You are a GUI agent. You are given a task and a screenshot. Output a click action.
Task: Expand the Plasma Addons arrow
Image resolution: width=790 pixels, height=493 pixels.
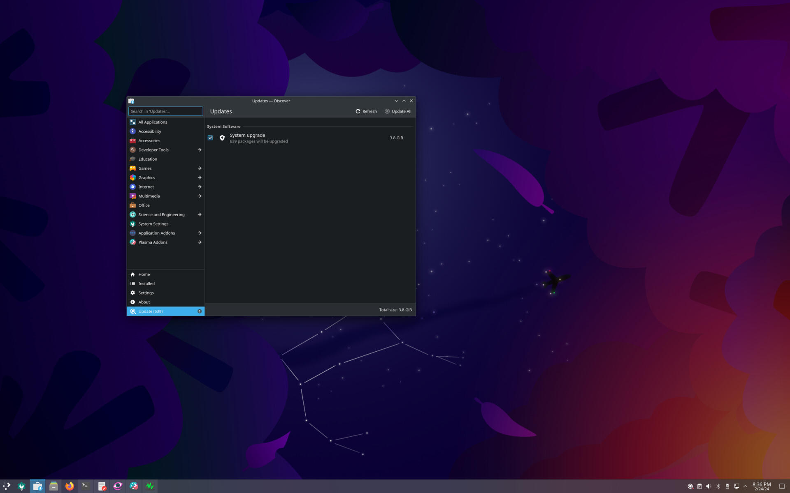[x=200, y=242]
